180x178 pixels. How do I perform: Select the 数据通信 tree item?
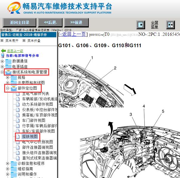pos(20,61)
